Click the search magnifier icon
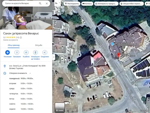The width and height of the screenshot is (150, 113). tap(40, 3)
